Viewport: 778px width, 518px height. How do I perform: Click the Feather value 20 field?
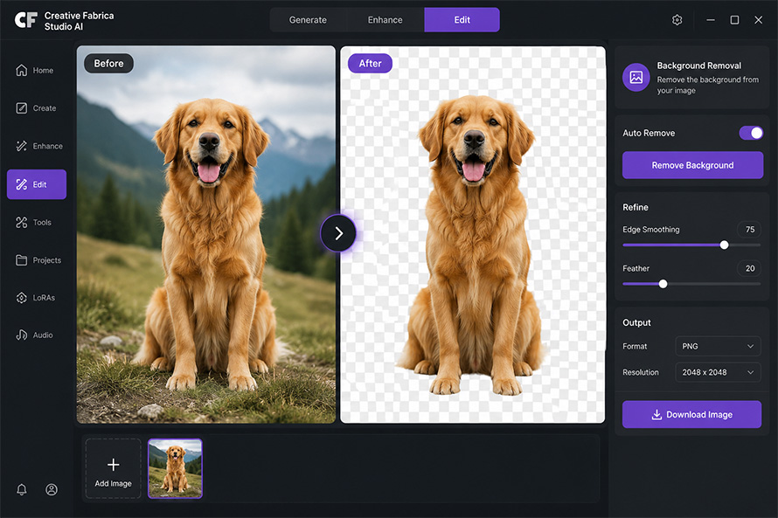pos(750,268)
